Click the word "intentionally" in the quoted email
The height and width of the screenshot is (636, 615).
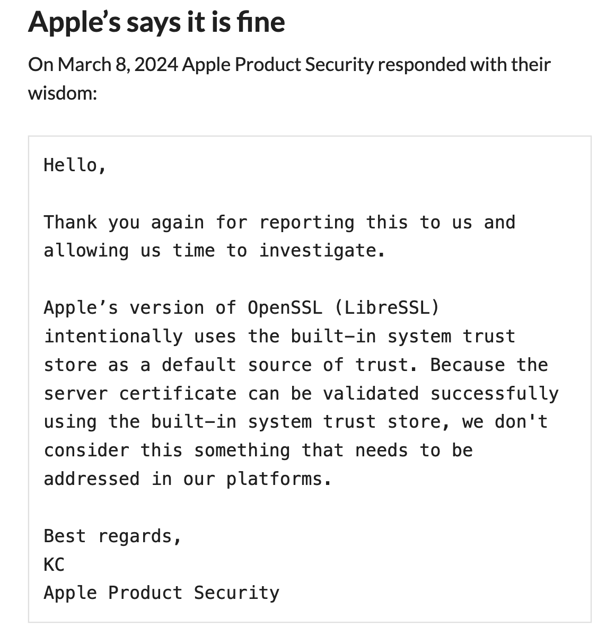(113, 337)
